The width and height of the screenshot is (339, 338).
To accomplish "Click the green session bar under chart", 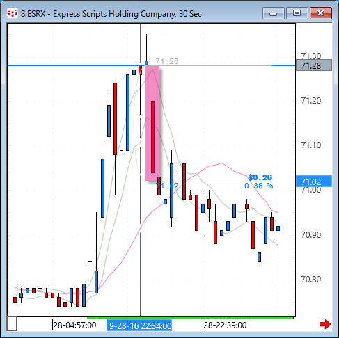I will point(190,318).
